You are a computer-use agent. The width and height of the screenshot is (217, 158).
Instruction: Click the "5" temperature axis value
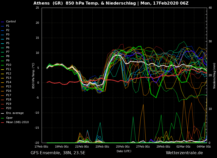(x=38, y=68)
